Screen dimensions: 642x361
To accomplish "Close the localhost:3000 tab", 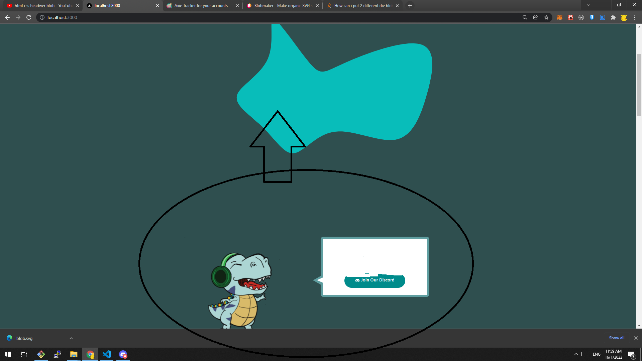I will (x=157, y=6).
